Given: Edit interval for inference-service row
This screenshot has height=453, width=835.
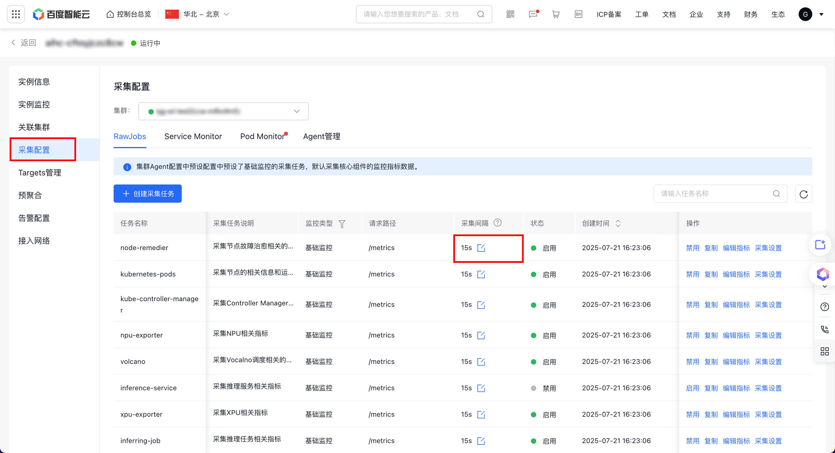Looking at the screenshot, I should (x=481, y=388).
